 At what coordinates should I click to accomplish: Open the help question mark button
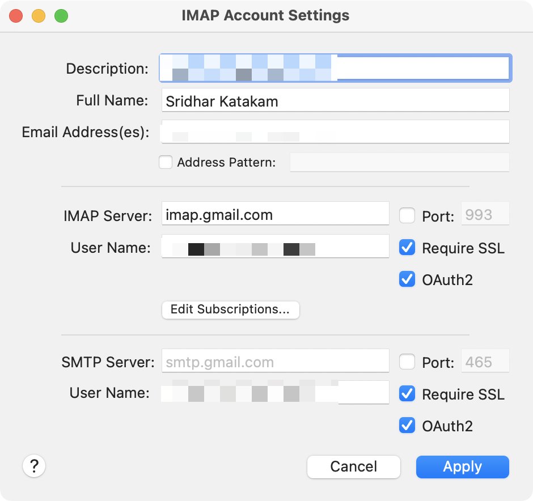[34, 466]
